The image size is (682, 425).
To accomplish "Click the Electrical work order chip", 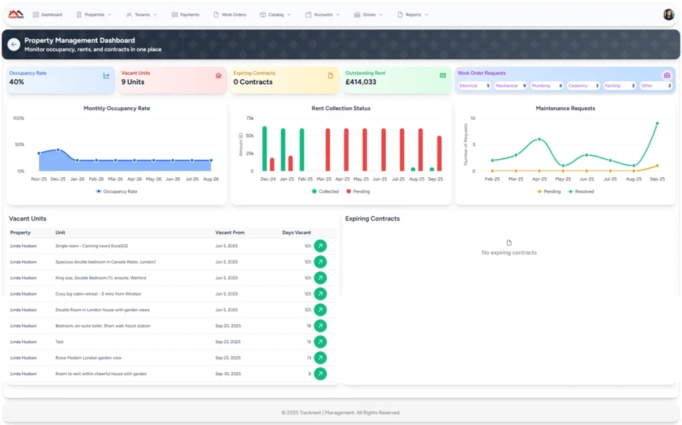I will (474, 86).
